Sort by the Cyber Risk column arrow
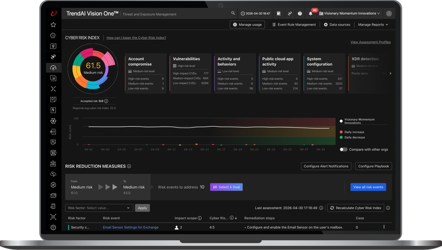 [236, 218]
